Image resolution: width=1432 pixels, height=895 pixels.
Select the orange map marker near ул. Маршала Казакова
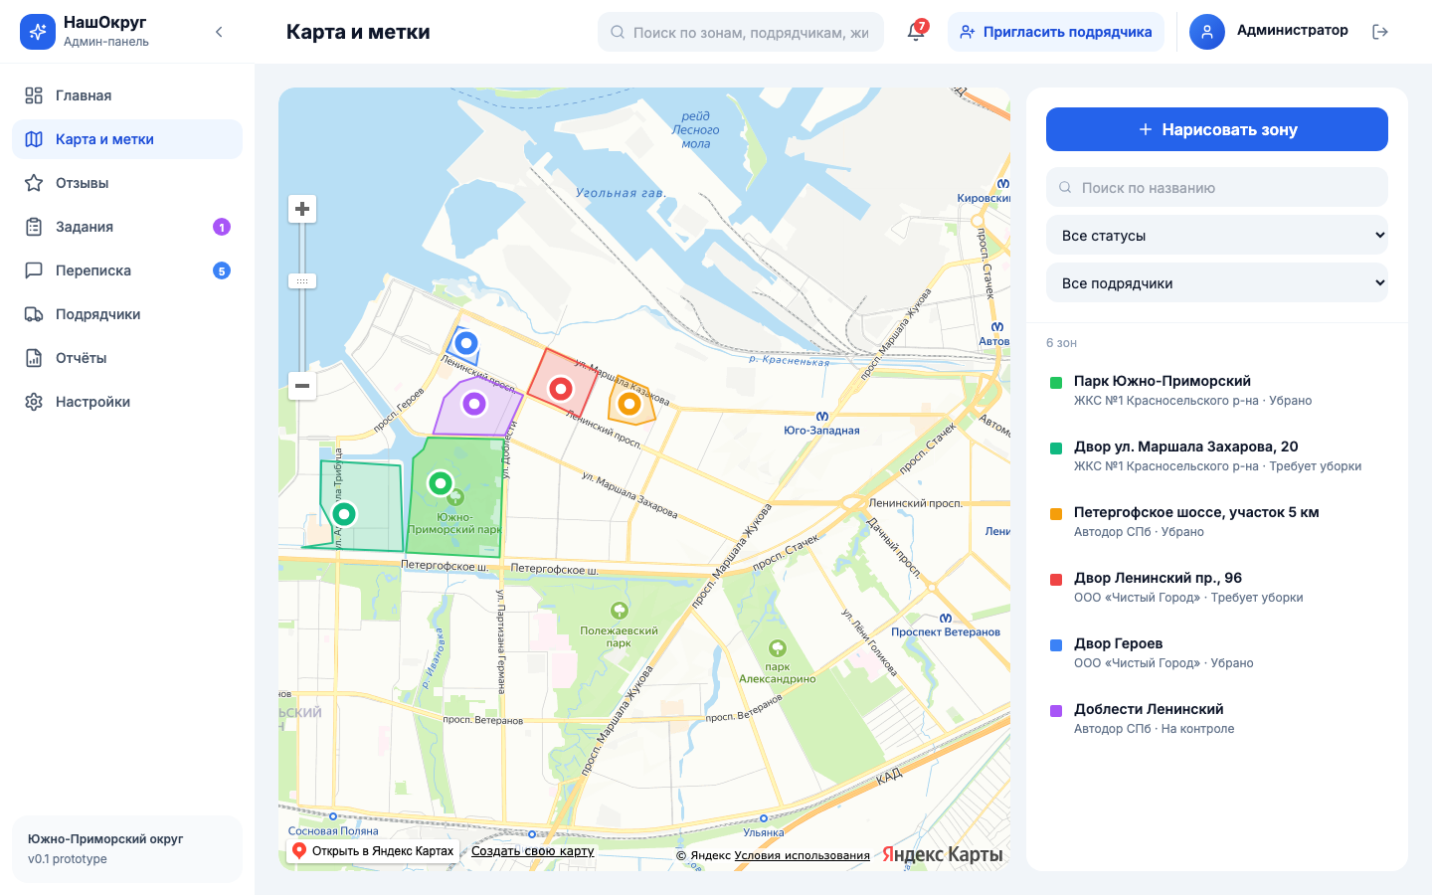pos(628,404)
